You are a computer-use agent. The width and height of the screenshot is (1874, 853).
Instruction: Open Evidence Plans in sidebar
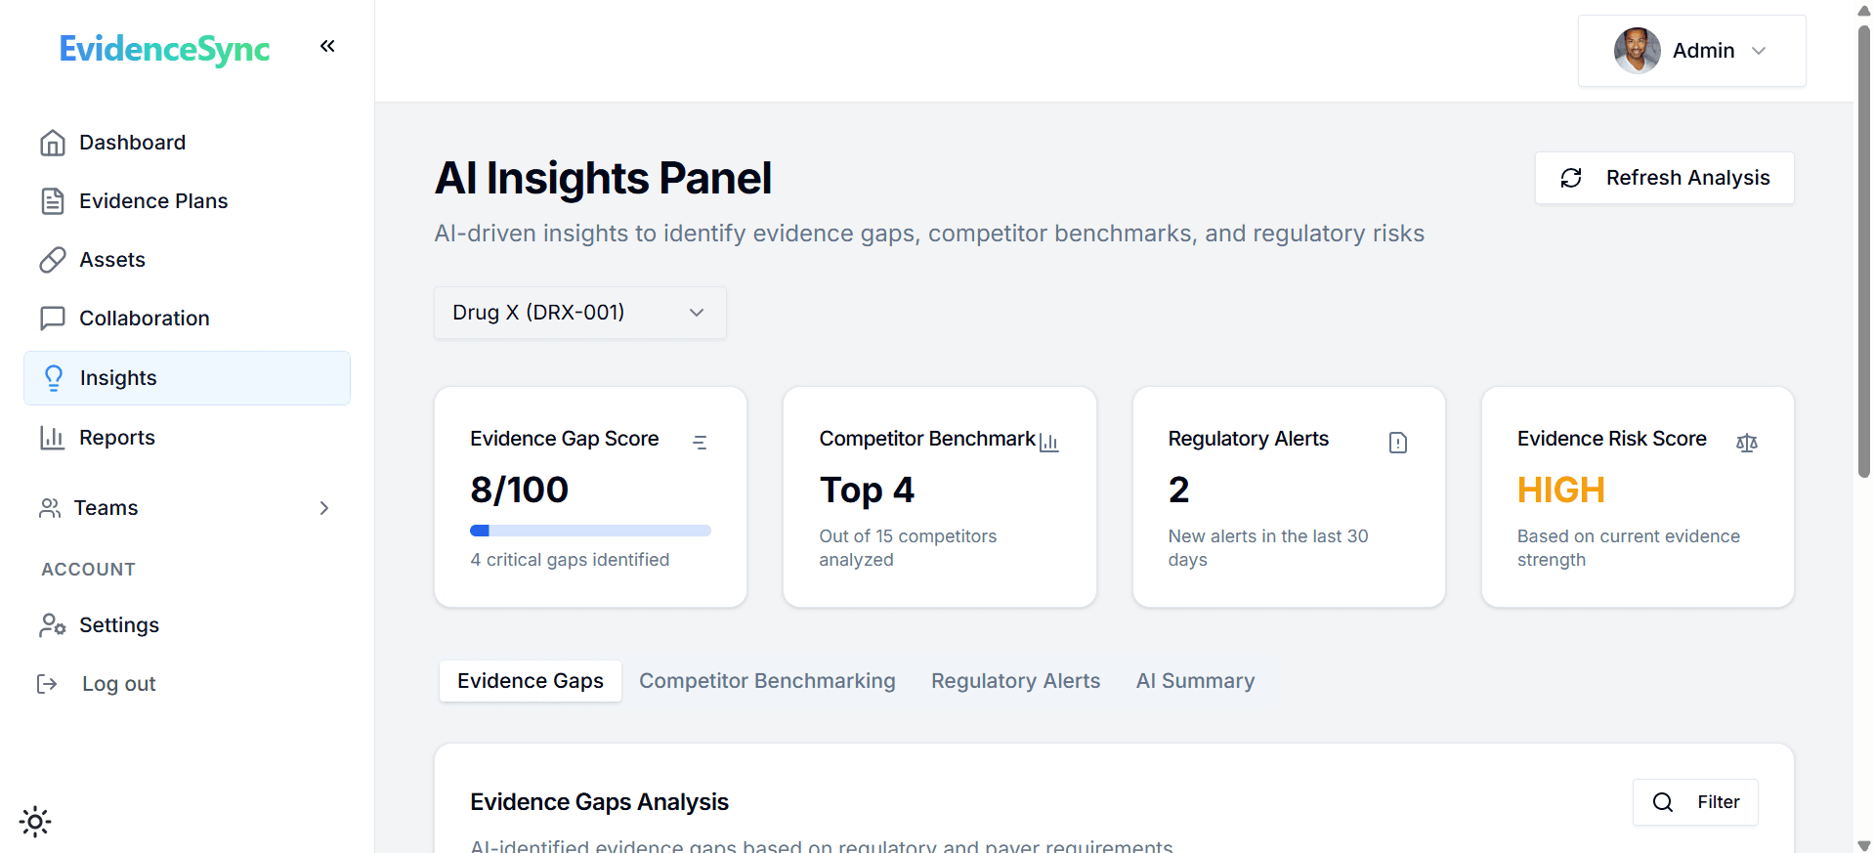click(152, 201)
